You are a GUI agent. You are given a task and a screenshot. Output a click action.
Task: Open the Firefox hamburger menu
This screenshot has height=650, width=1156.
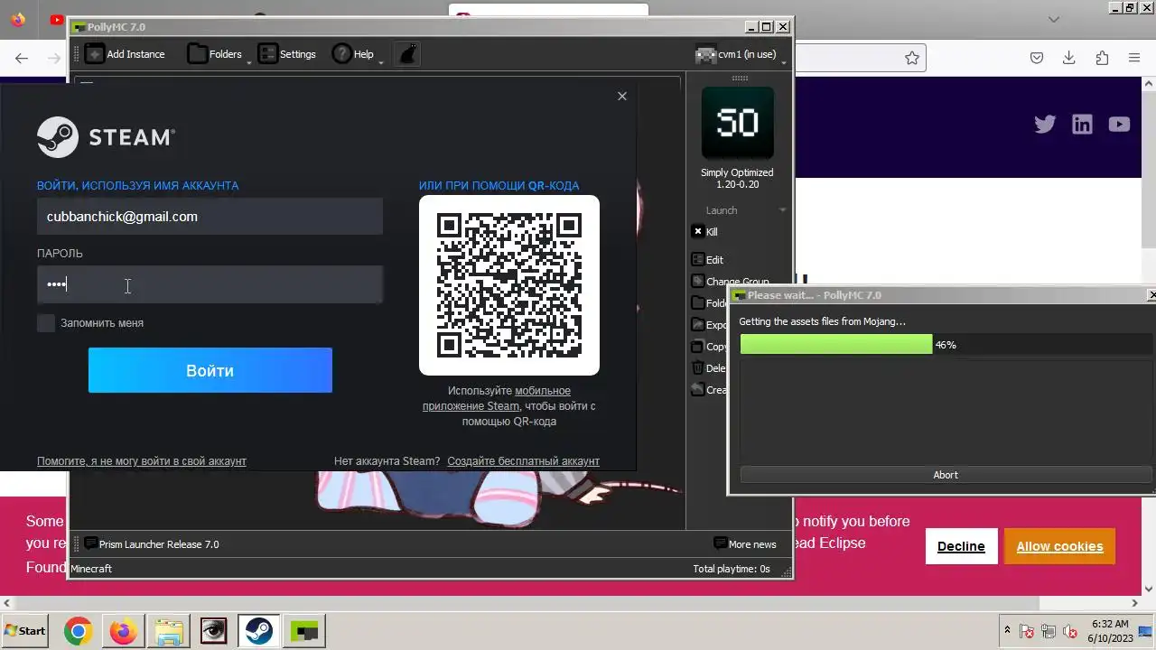tap(1134, 58)
